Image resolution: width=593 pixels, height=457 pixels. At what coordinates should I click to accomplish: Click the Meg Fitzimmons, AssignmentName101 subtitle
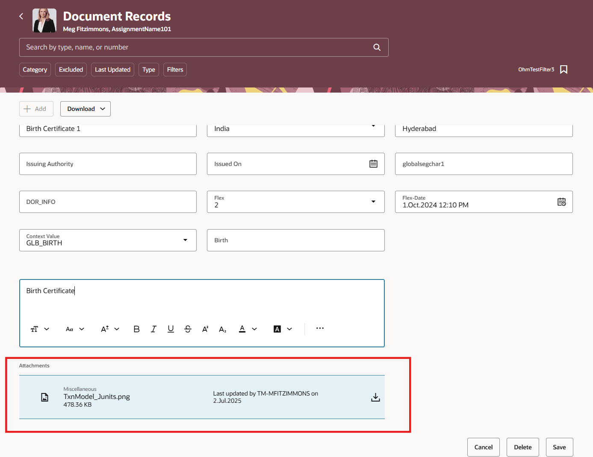point(117,29)
